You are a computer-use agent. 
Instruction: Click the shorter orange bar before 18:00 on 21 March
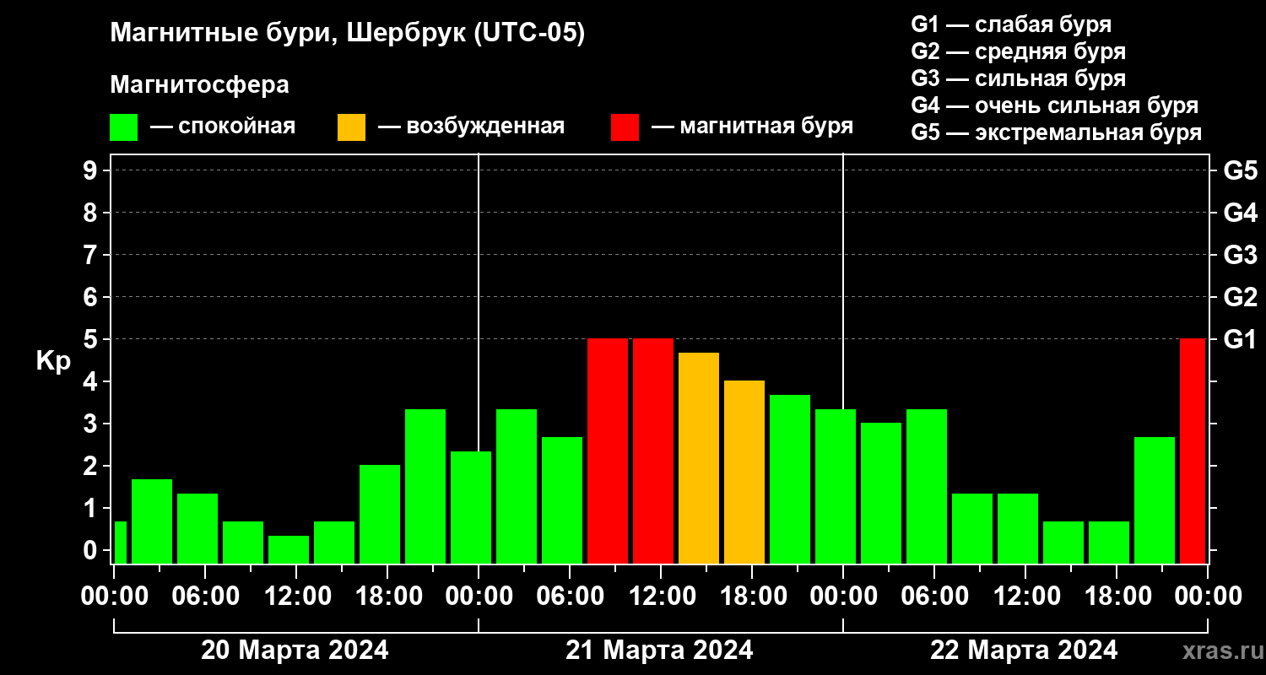pos(744,472)
